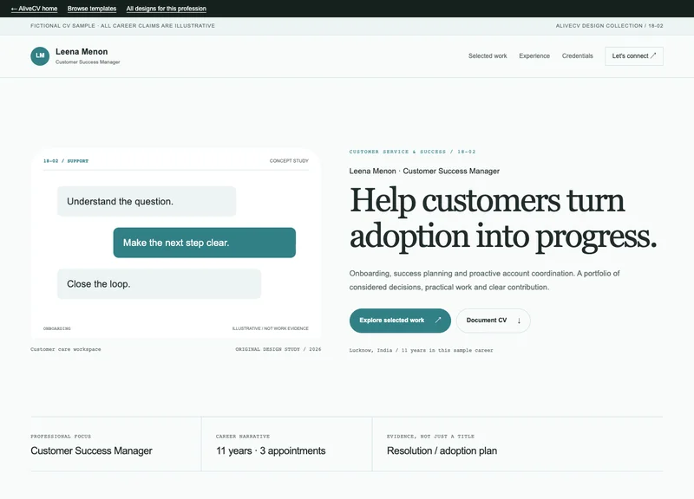694x499 pixels.
Task: Navigate to the Experience section
Action: [534, 55]
